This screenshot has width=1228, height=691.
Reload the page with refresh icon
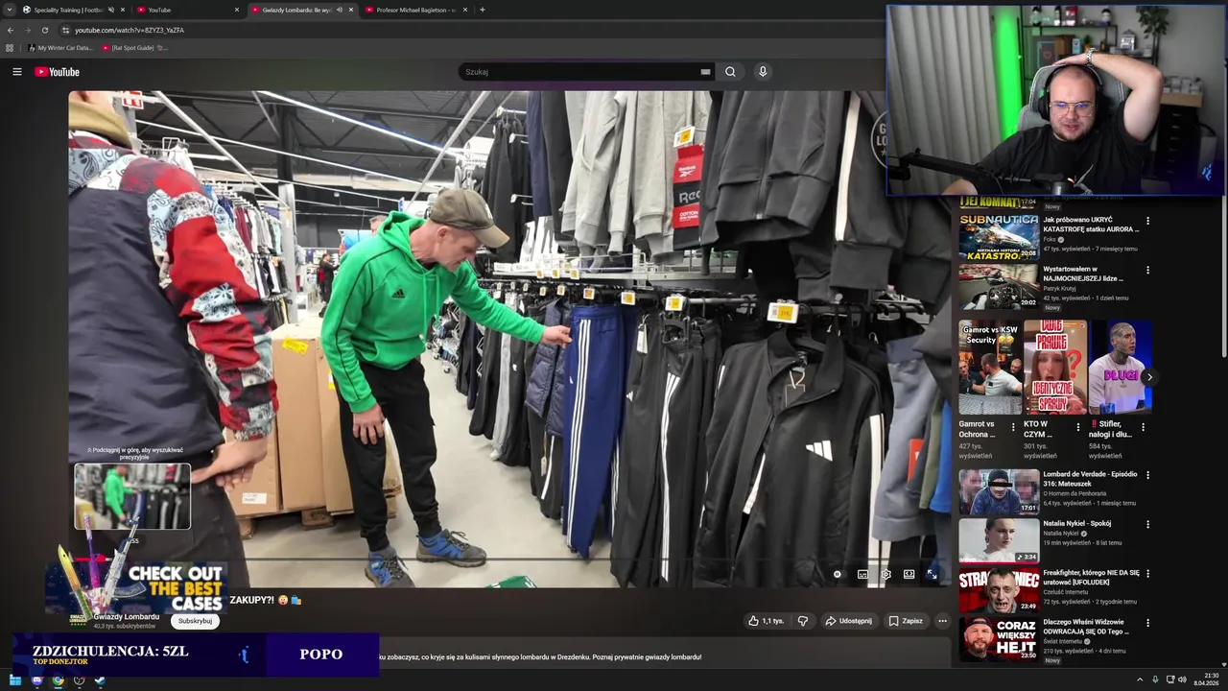pos(44,30)
